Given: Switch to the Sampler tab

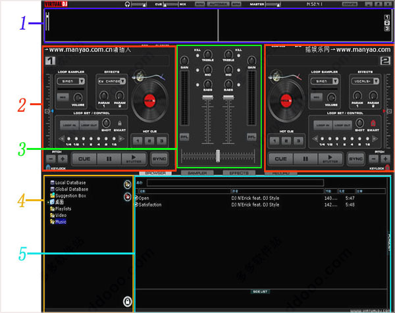Looking at the screenshot, I should pyautogui.click(x=197, y=173).
